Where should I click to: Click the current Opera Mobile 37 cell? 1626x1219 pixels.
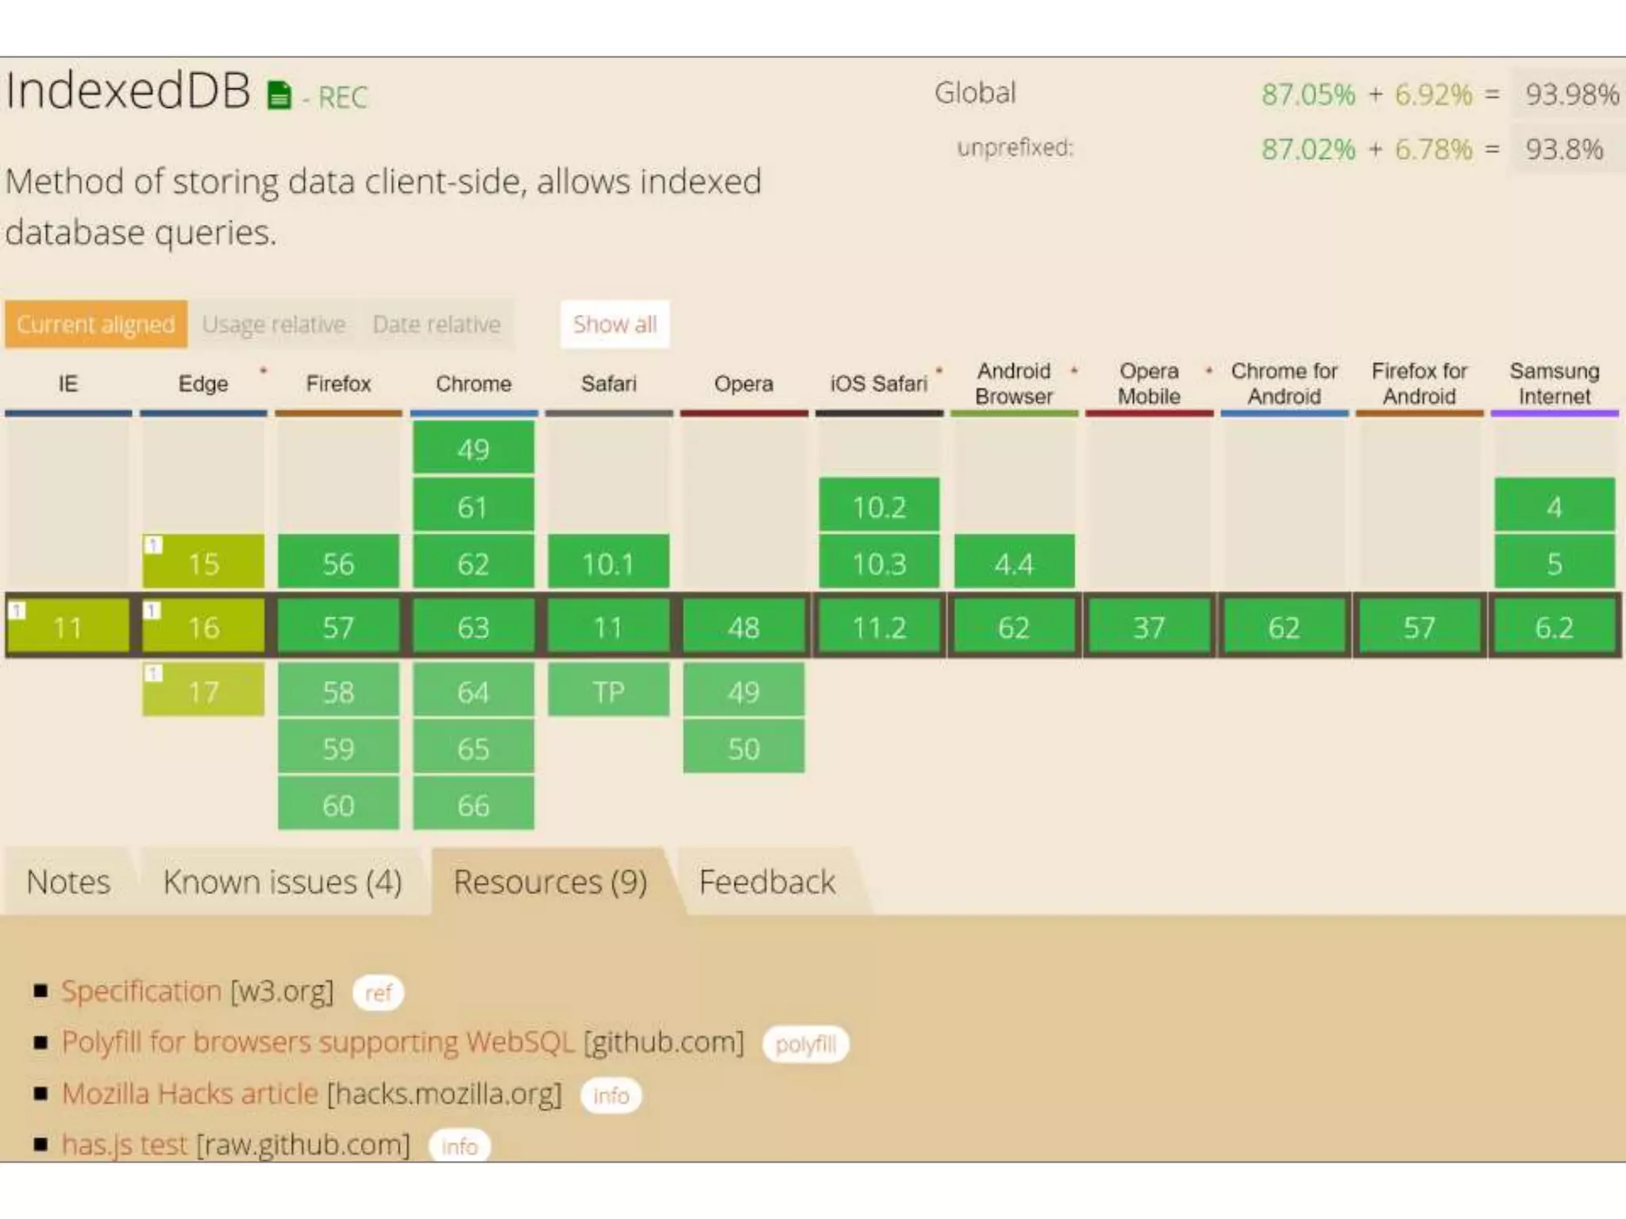1149,626
